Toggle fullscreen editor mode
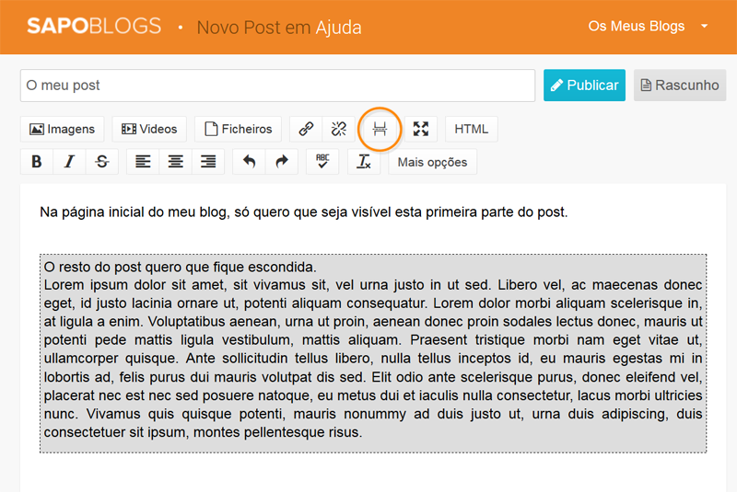 (421, 130)
